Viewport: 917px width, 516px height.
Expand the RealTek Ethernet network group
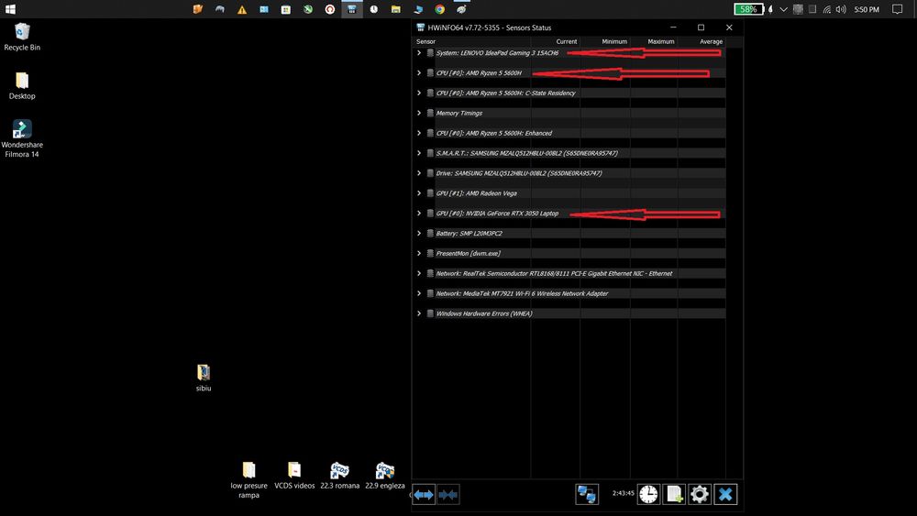click(419, 273)
